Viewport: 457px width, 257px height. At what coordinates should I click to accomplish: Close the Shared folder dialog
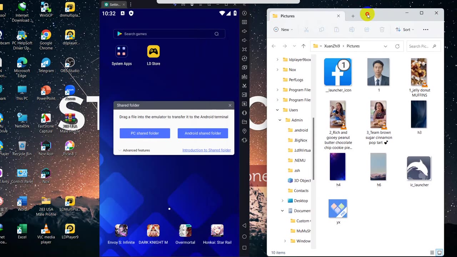tap(230, 105)
